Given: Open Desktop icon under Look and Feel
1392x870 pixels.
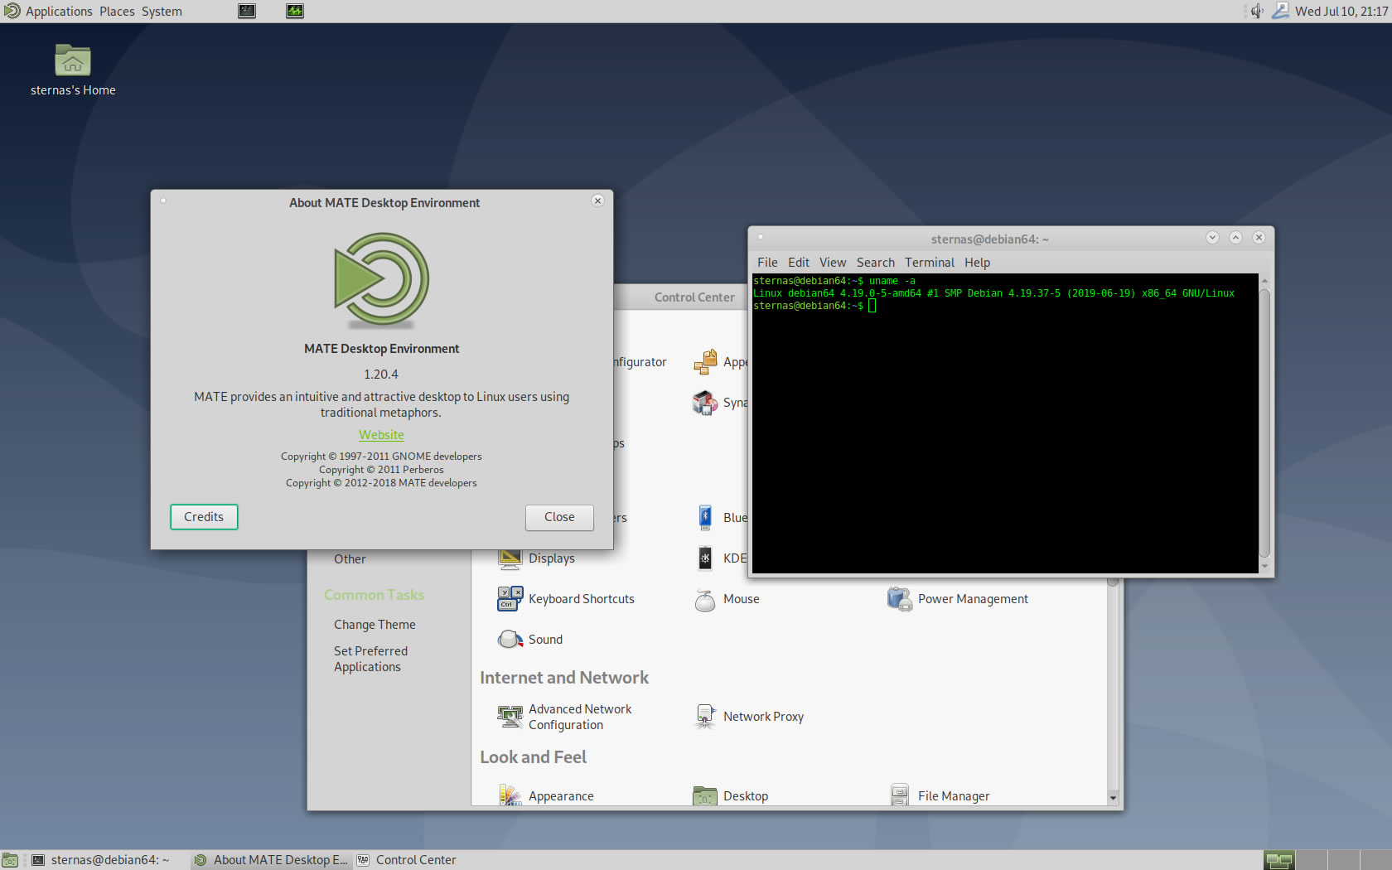Looking at the screenshot, I should click(704, 796).
